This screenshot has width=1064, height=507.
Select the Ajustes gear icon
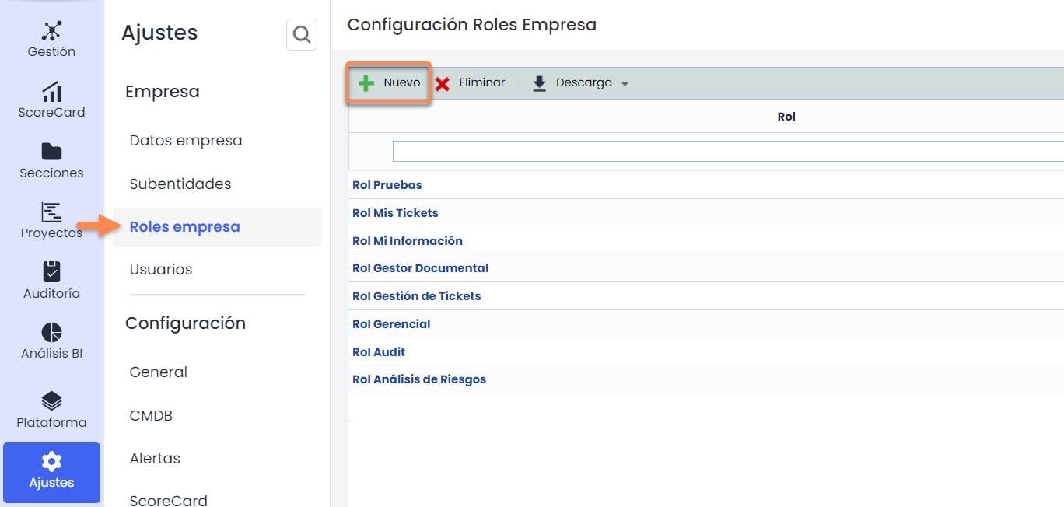(x=51, y=461)
